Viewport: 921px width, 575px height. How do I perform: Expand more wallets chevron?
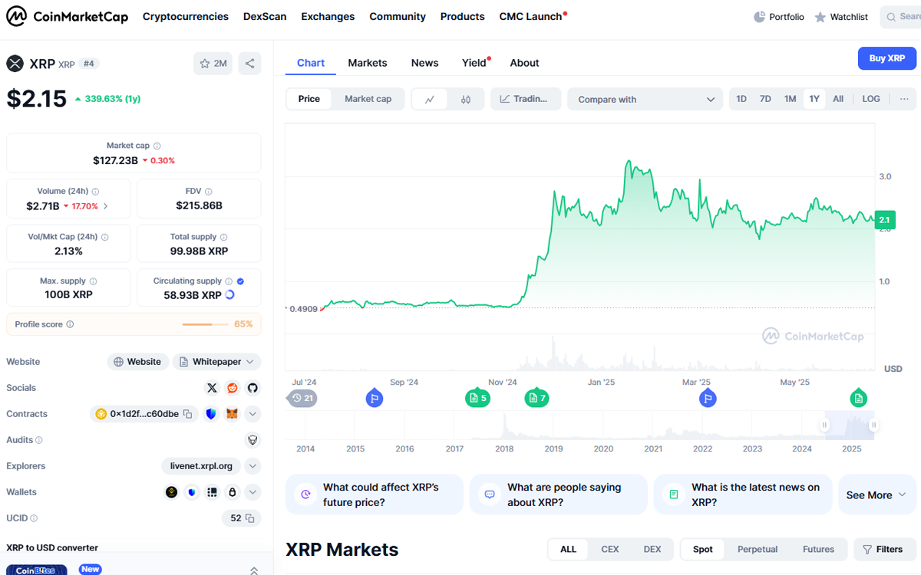point(253,492)
